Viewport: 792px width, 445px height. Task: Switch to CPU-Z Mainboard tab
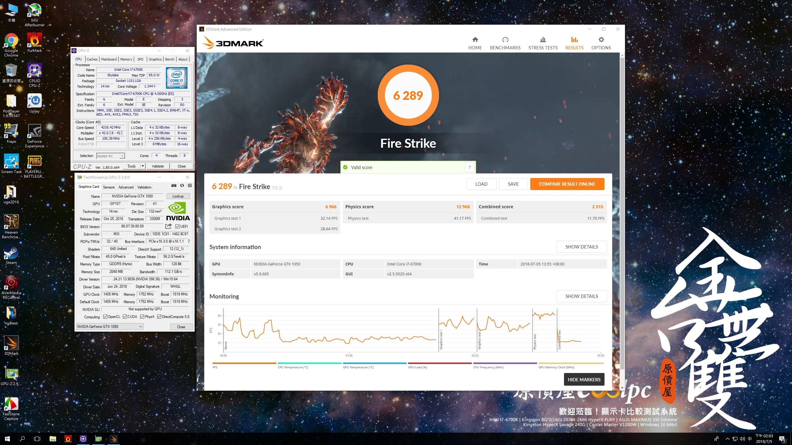tap(109, 59)
